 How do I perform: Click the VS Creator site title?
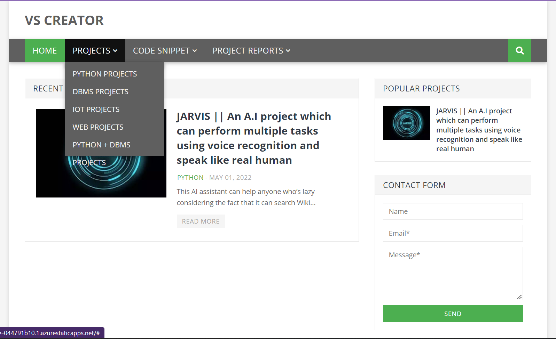tap(64, 21)
